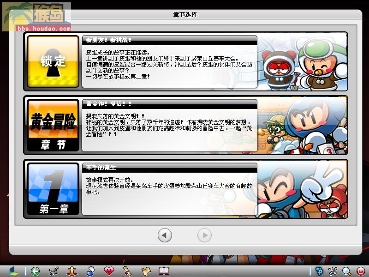369x277 pixels.
Task: Click the 车手的诞生 chapter title
Action: pyautogui.click(x=101, y=168)
